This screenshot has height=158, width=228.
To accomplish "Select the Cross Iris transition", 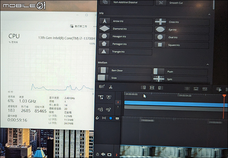I will click(x=182, y=22).
